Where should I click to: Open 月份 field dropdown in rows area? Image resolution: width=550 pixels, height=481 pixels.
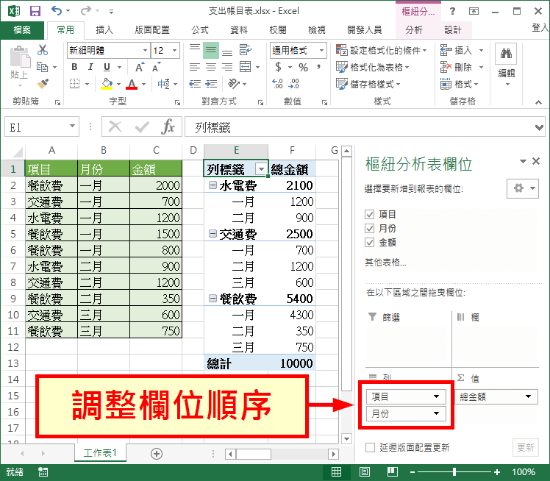coord(436,413)
